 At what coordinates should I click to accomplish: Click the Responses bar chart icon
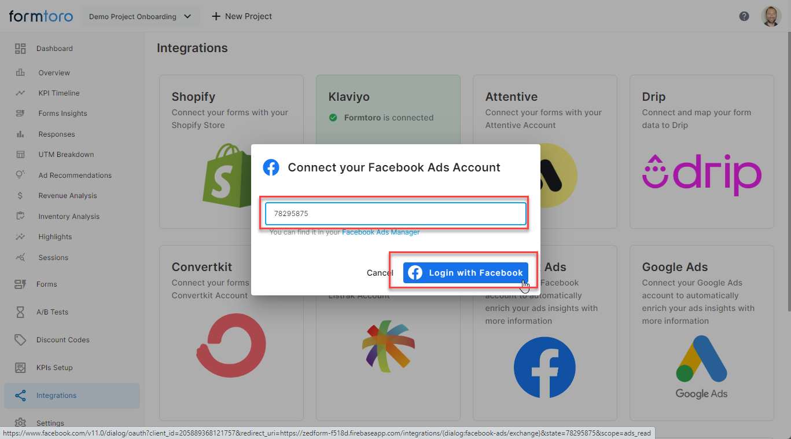point(20,134)
